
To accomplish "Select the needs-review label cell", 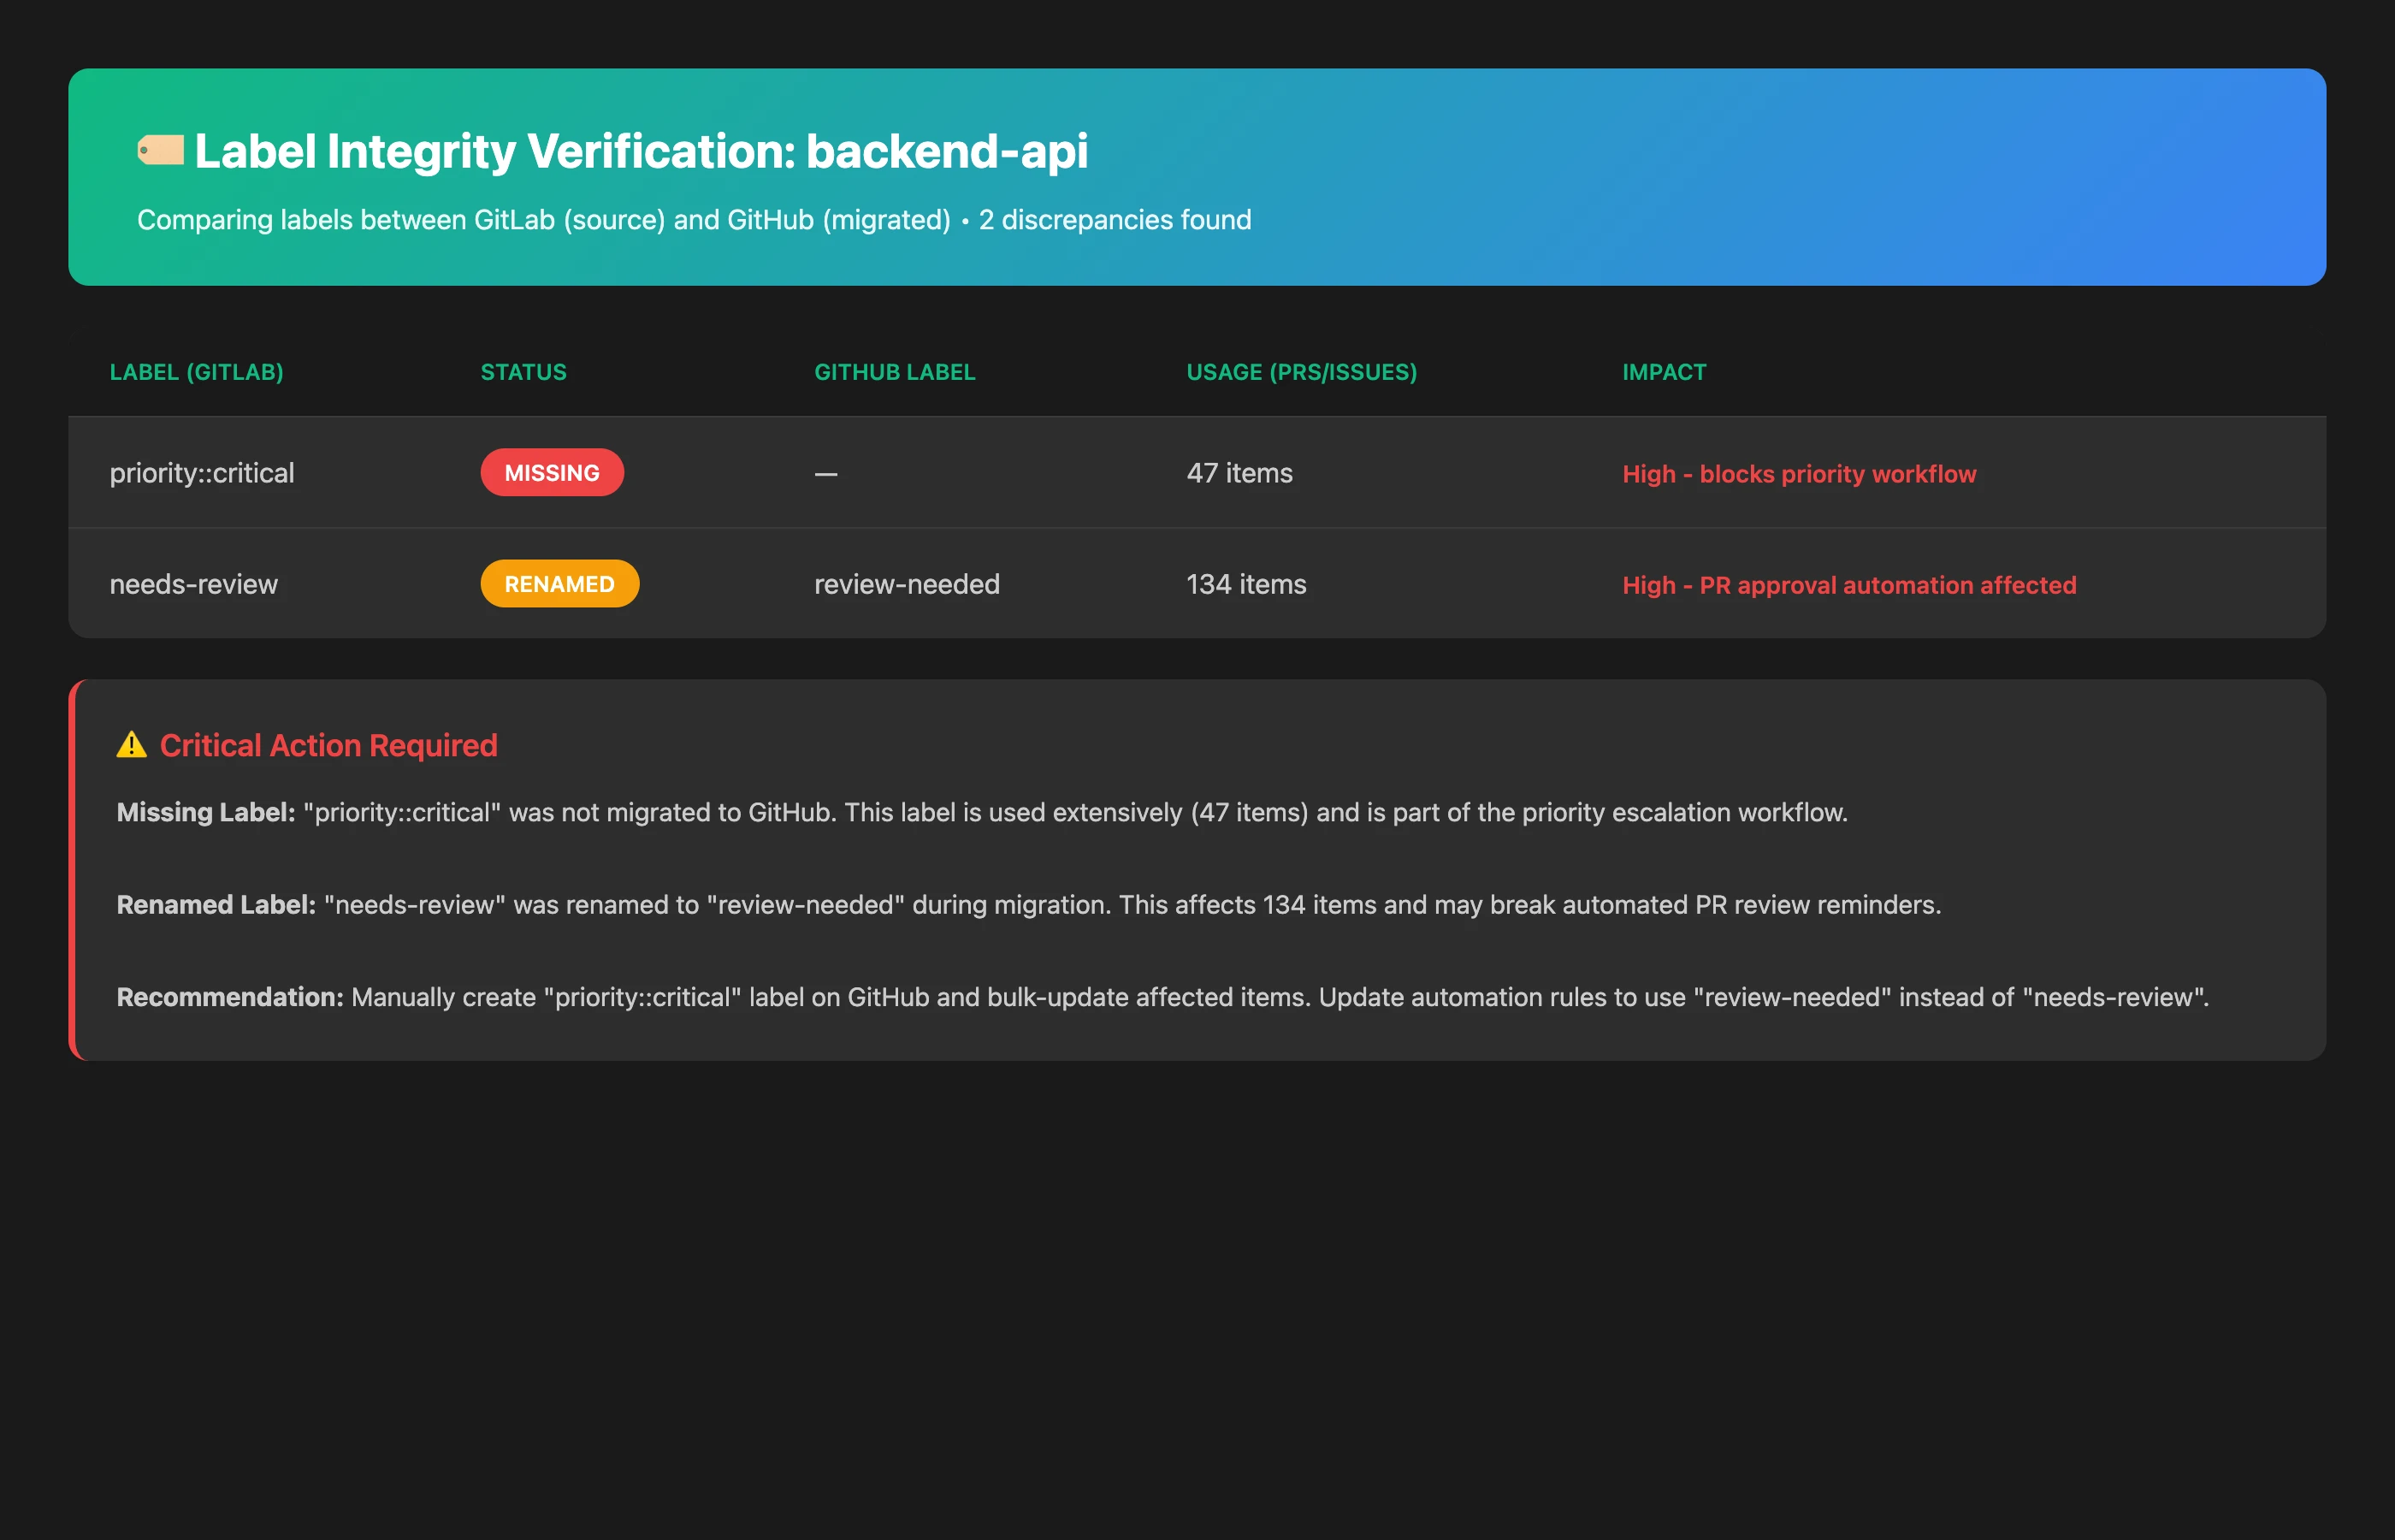I will tap(194, 584).
